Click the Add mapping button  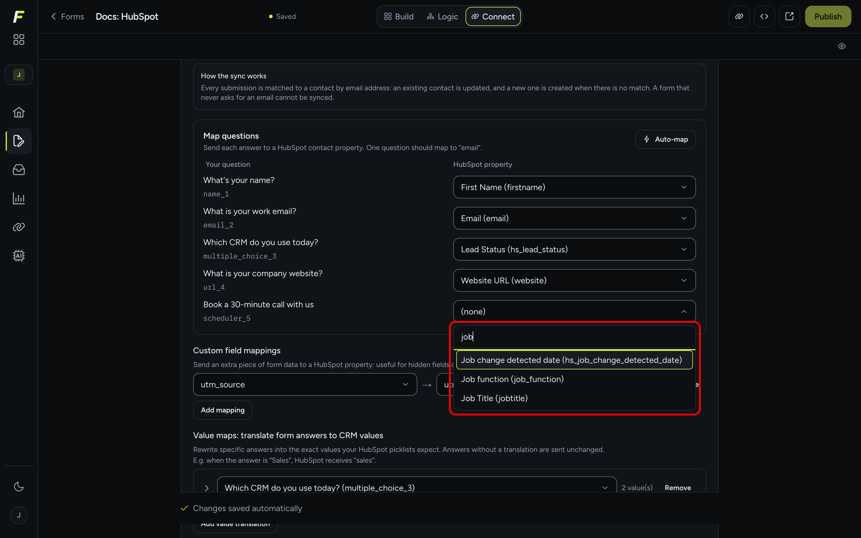pos(223,410)
